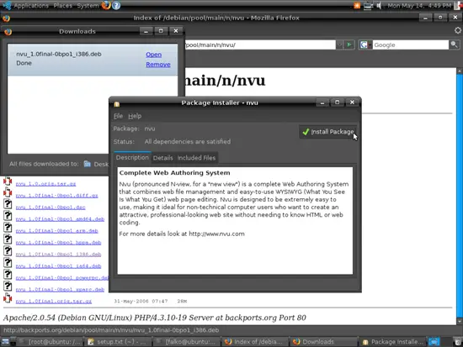Click the Show Desktop icon in bottom panel
The image size is (463, 347).
(5, 342)
